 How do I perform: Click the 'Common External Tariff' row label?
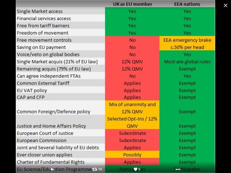44,83
